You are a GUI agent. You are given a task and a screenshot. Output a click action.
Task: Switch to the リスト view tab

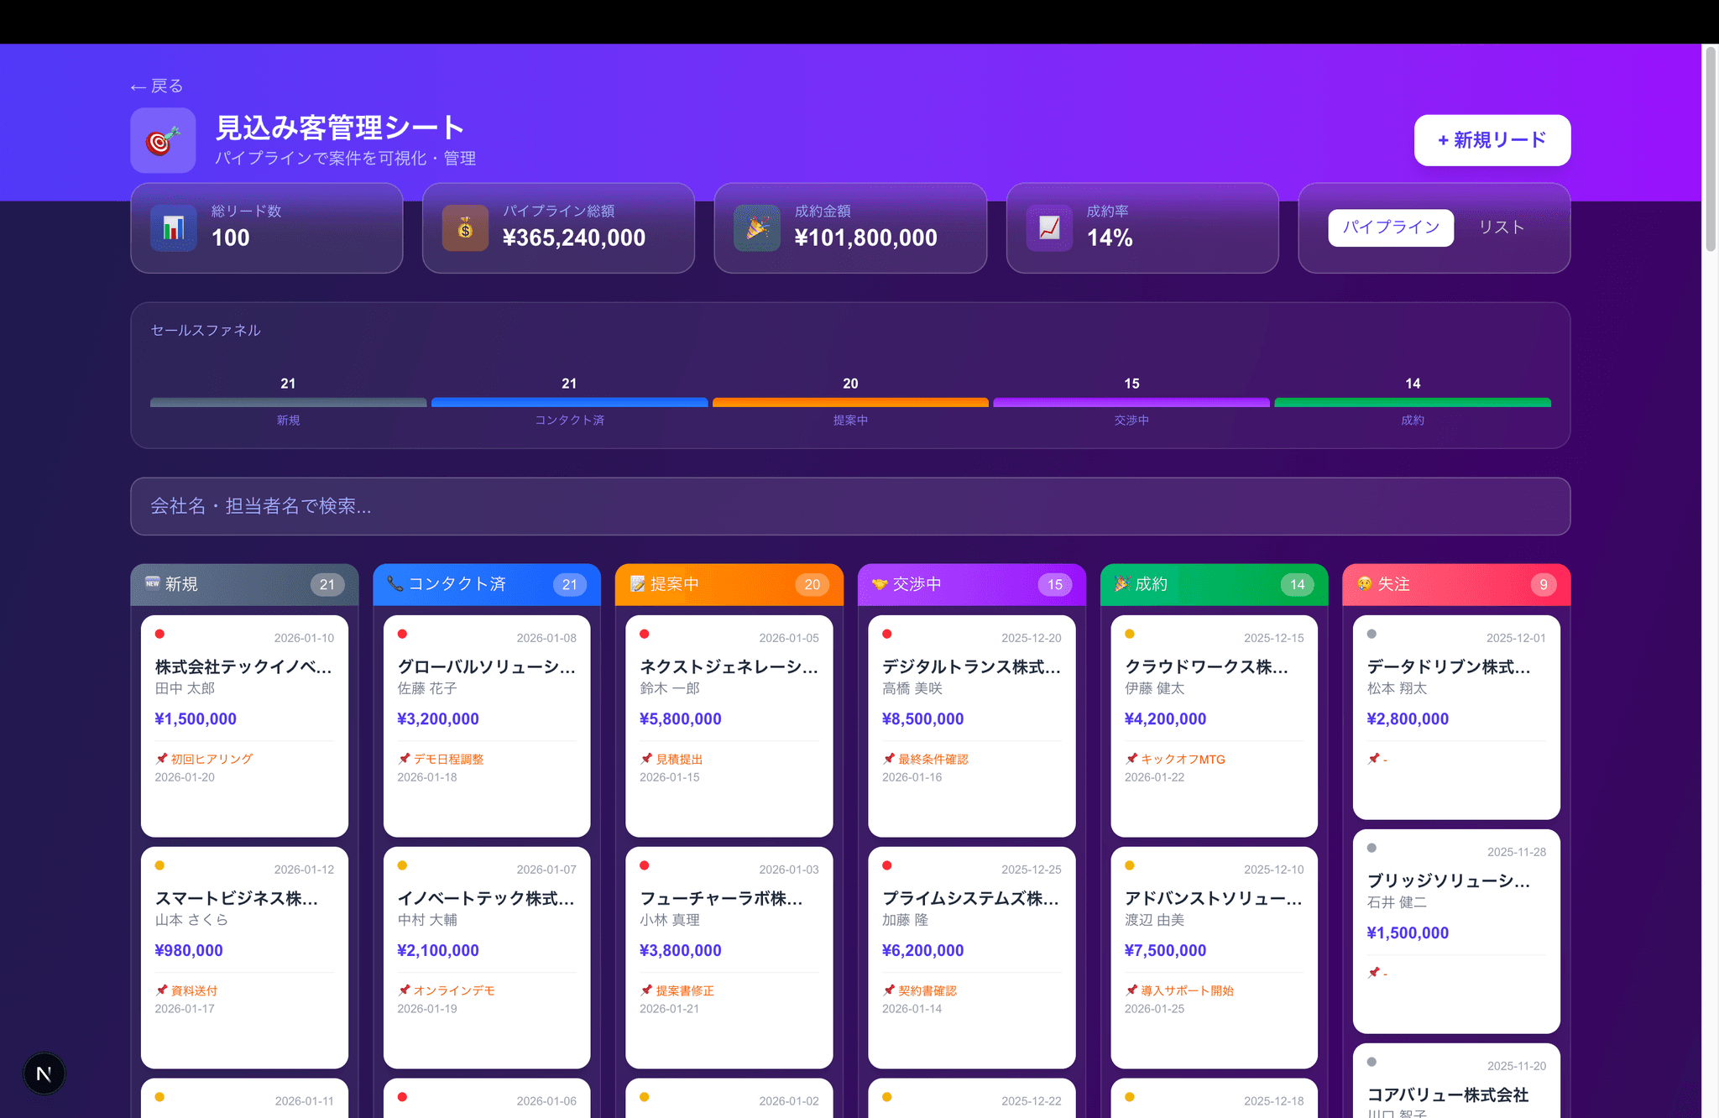click(1502, 227)
